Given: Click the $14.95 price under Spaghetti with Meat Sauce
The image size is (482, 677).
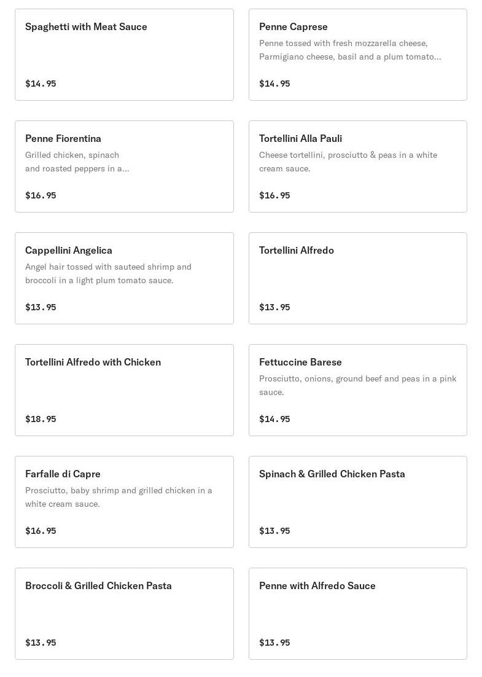Looking at the screenshot, I should point(41,84).
